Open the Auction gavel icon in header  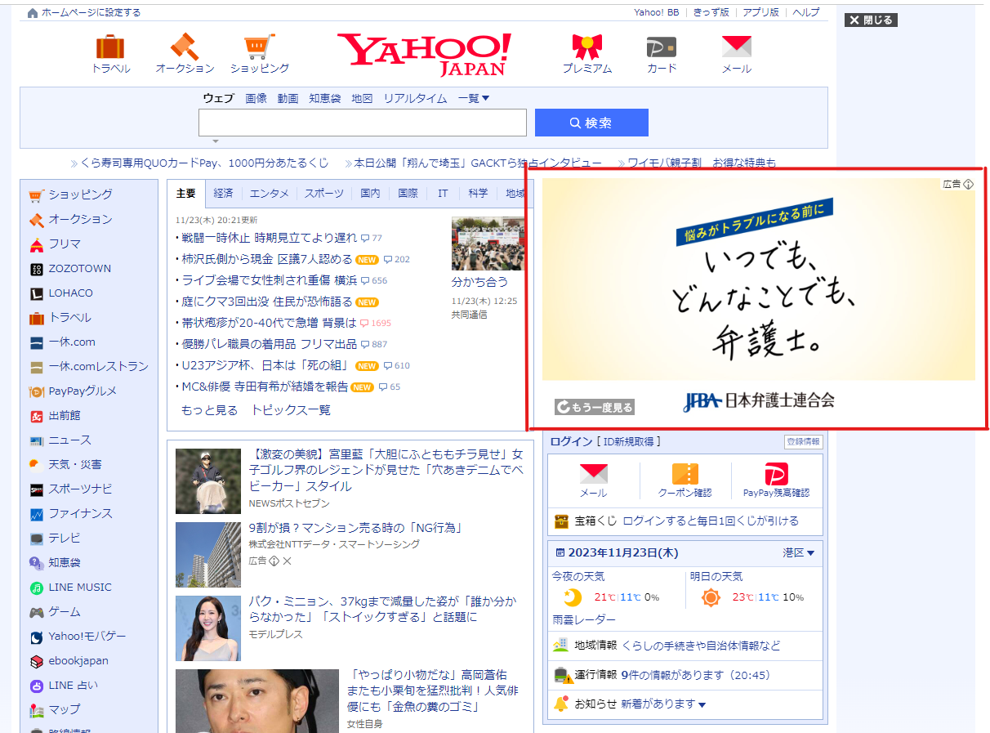(x=185, y=47)
